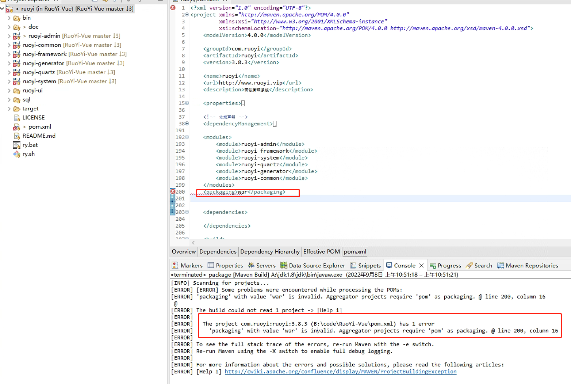Open the Snippets view icon
This screenshot has width=571, height=384.
[x=353, y=265]
